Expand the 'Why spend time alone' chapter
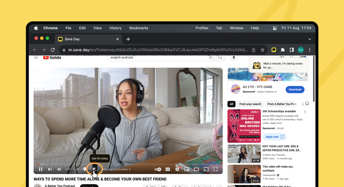 (x=117, y=169)
